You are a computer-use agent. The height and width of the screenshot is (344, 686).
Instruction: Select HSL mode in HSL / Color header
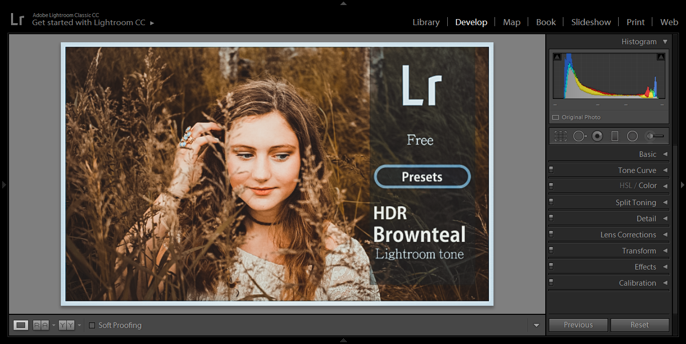pos(626,186)
